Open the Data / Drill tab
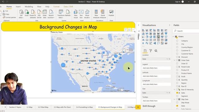 [x=68, y=7]
